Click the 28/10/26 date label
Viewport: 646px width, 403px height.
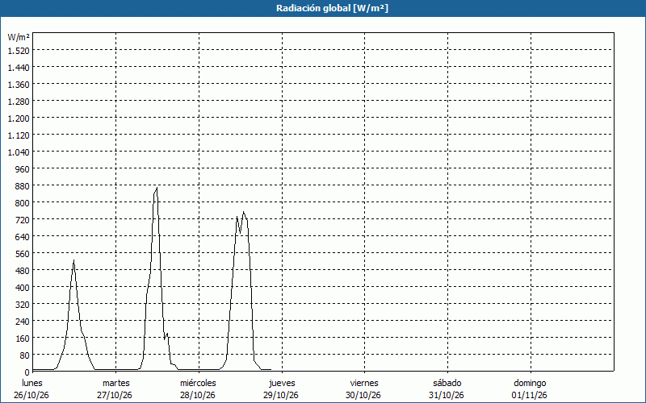point(198,395)
